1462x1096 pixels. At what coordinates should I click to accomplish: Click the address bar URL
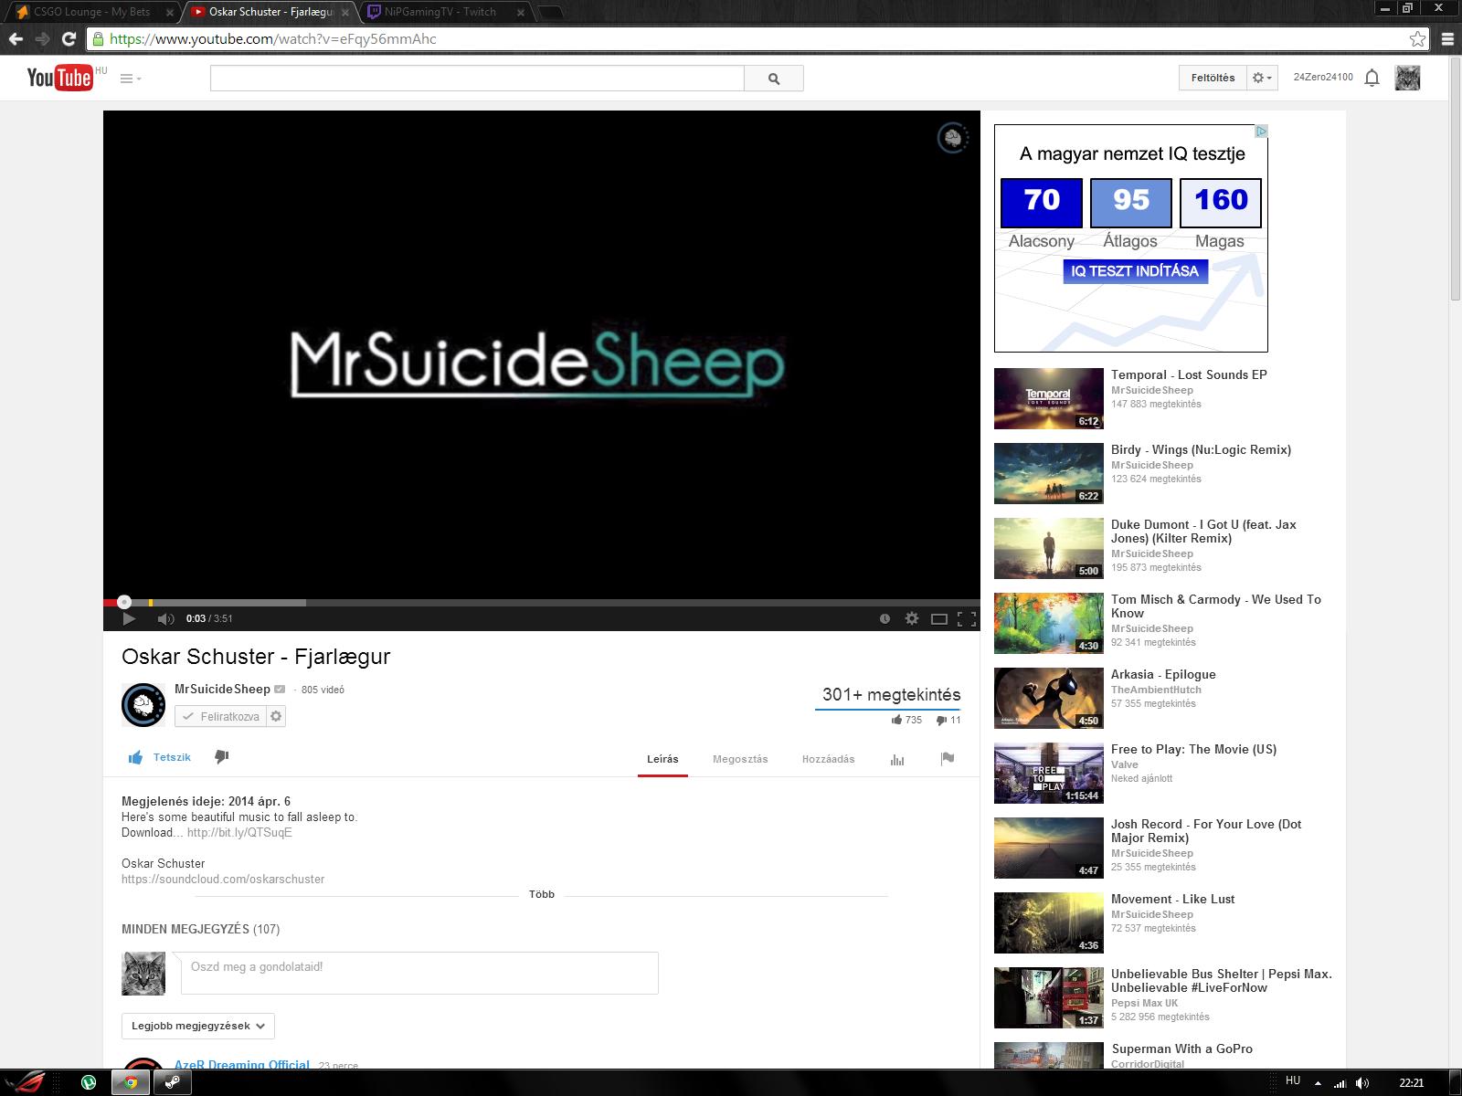[273, 39]
